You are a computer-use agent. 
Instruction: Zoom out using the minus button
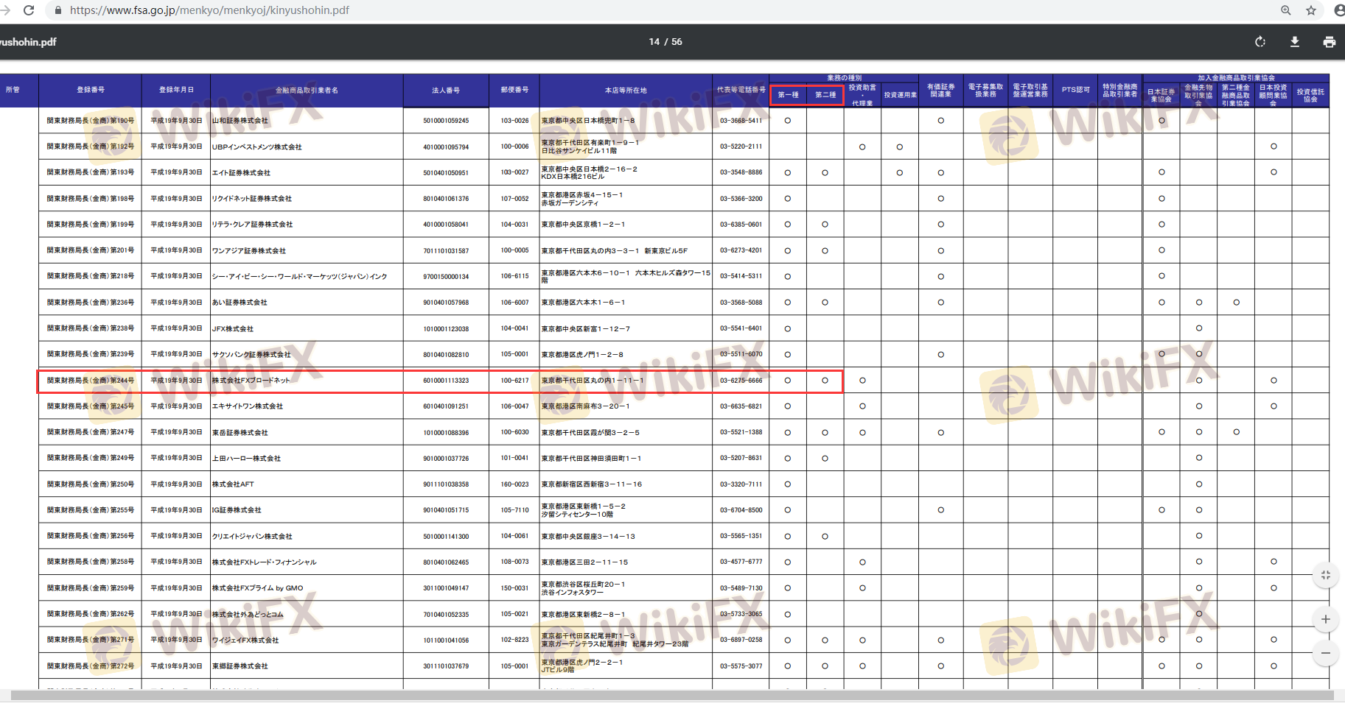[x=1325, y=653]
